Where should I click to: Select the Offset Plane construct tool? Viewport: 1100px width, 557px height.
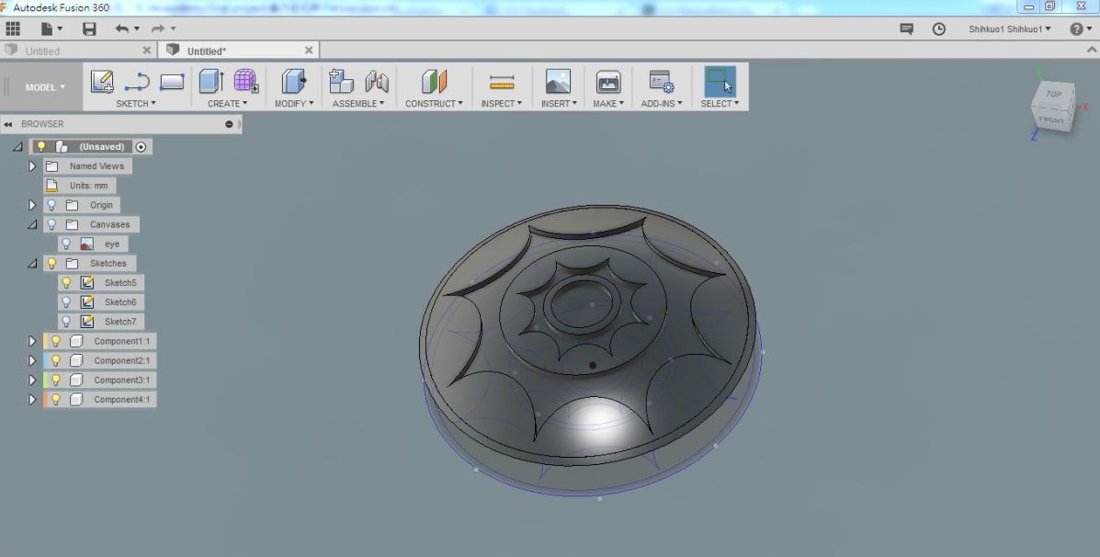coord(435,82)
